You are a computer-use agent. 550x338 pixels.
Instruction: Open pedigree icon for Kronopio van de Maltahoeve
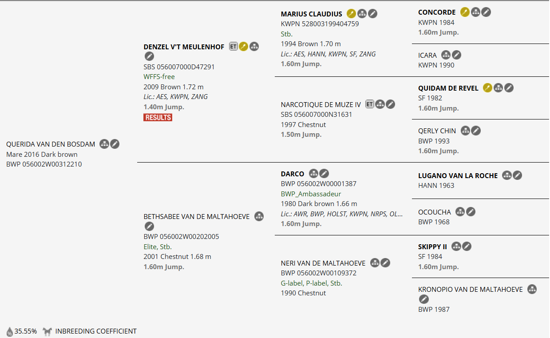coord(532,289)
